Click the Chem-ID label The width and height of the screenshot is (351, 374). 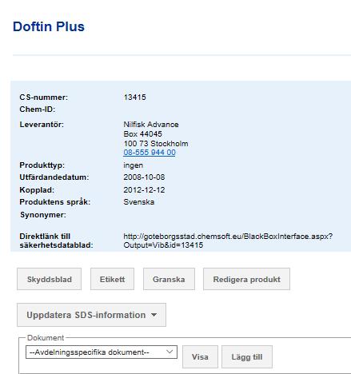[38, 109]
